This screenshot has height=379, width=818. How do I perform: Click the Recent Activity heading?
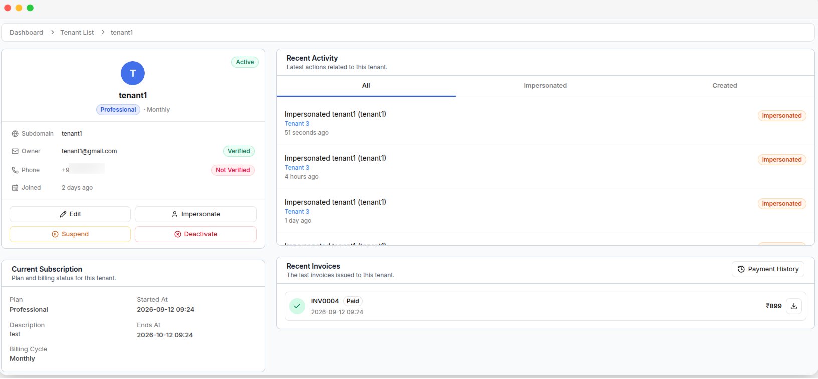[312, 58]
